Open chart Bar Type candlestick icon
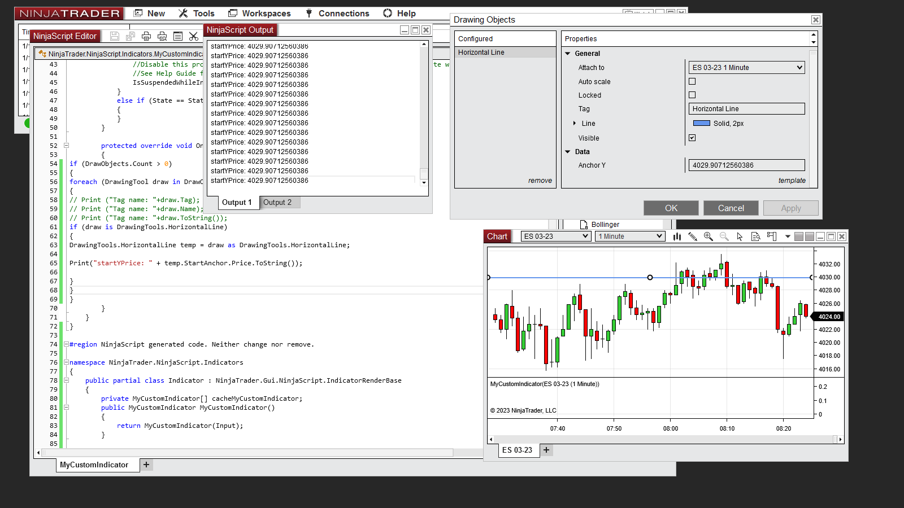904x508 pixels. [677, 237]
